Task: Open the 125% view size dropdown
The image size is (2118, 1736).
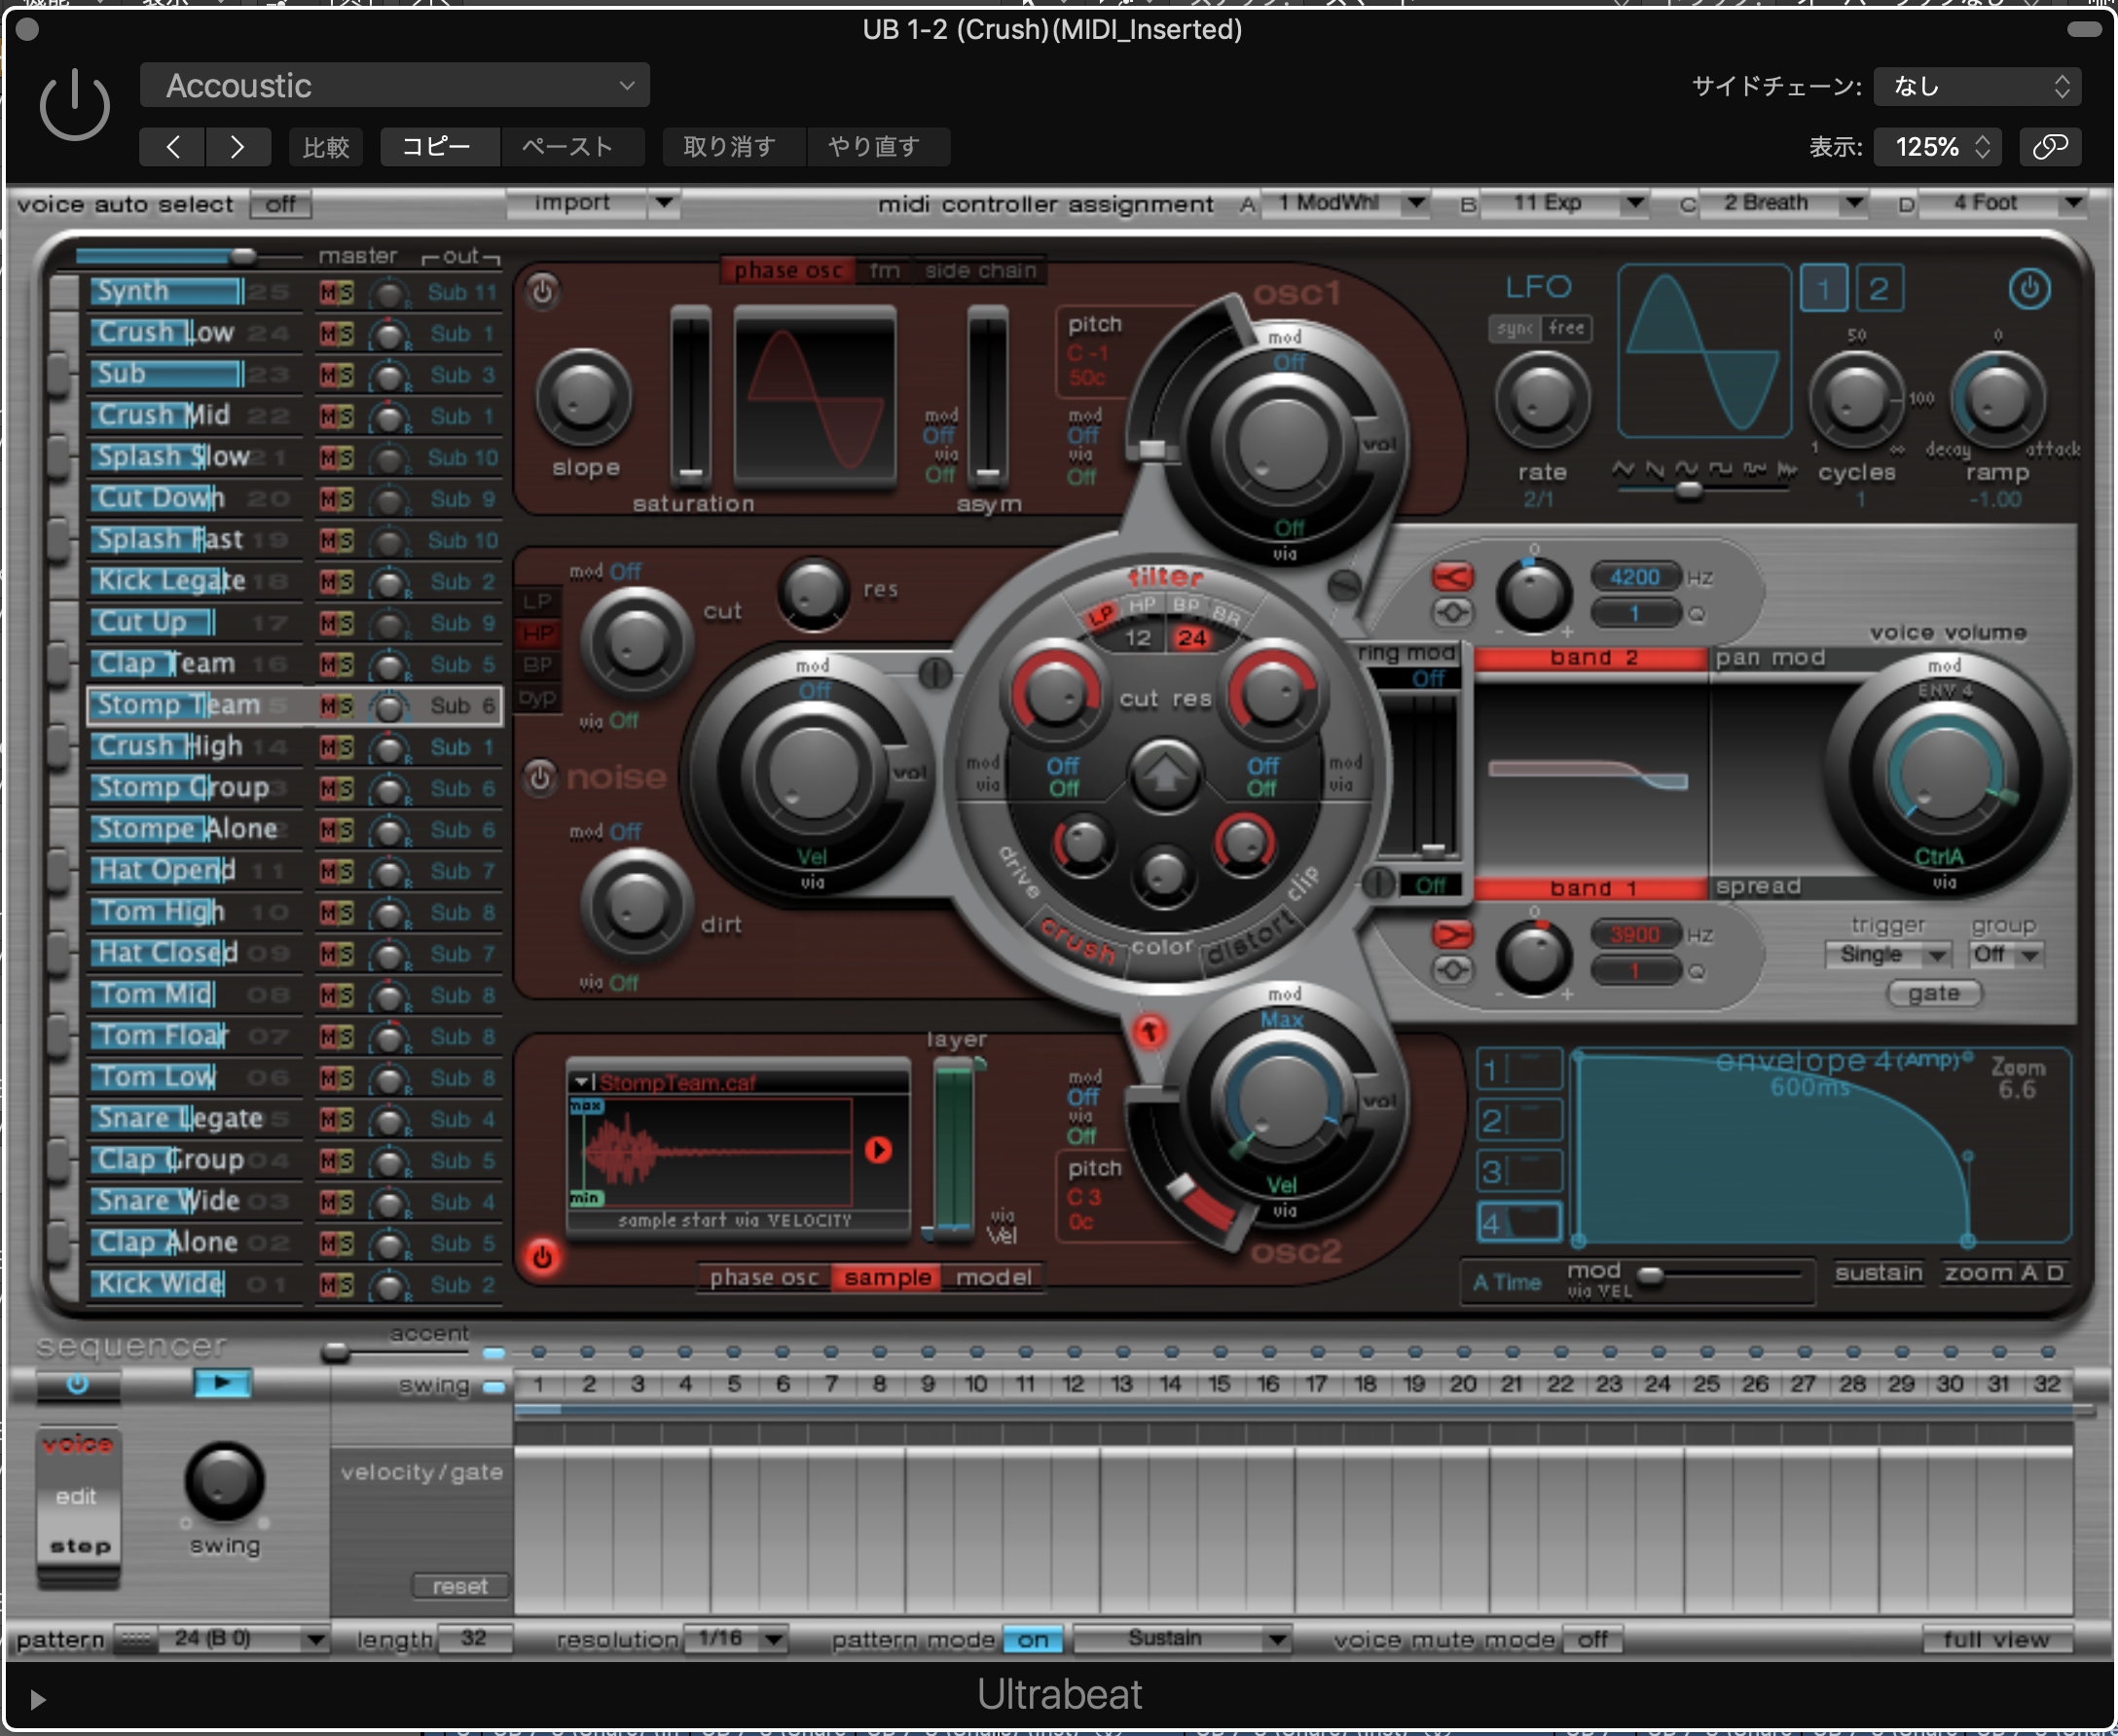Action: click(x=1936, y=147)
